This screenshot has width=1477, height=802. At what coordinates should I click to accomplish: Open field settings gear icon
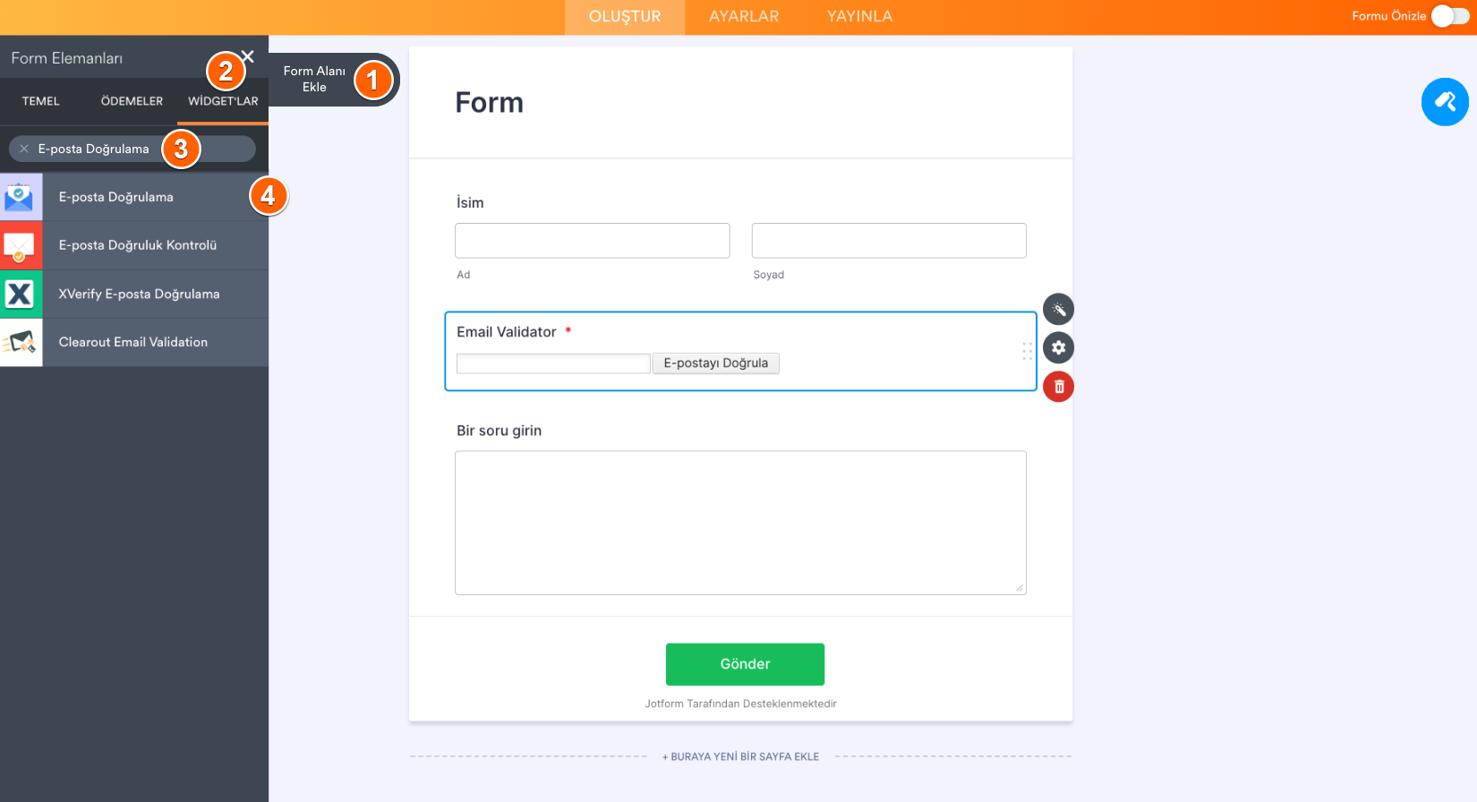pos(1058,348)
